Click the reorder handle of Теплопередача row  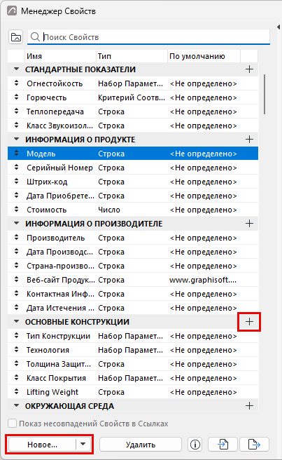(x=16, y=111)
